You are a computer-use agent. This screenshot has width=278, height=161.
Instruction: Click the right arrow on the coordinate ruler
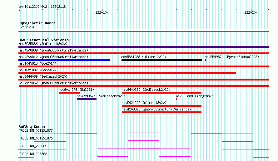268,10
